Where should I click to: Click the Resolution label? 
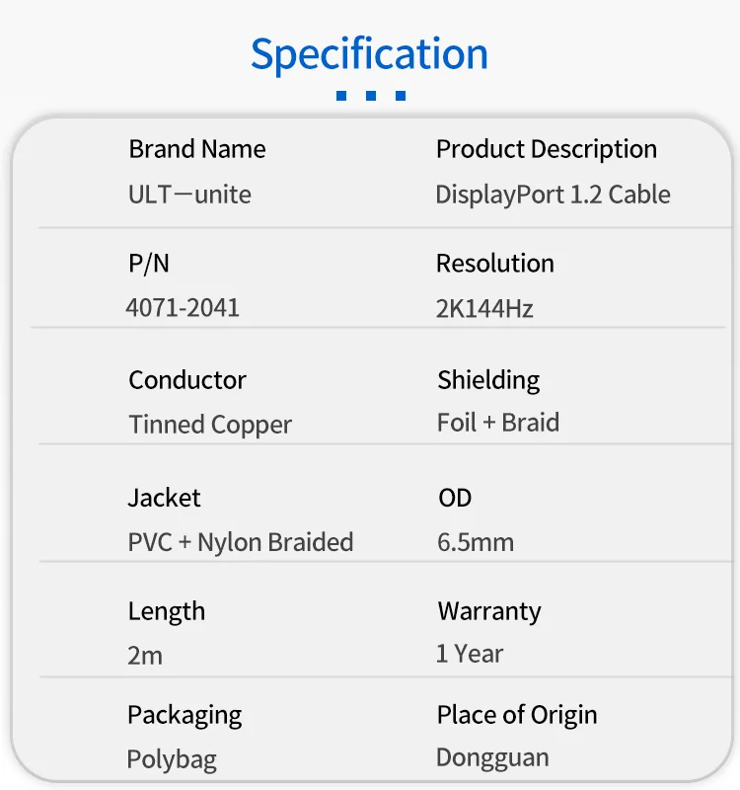tap(495, 264)
